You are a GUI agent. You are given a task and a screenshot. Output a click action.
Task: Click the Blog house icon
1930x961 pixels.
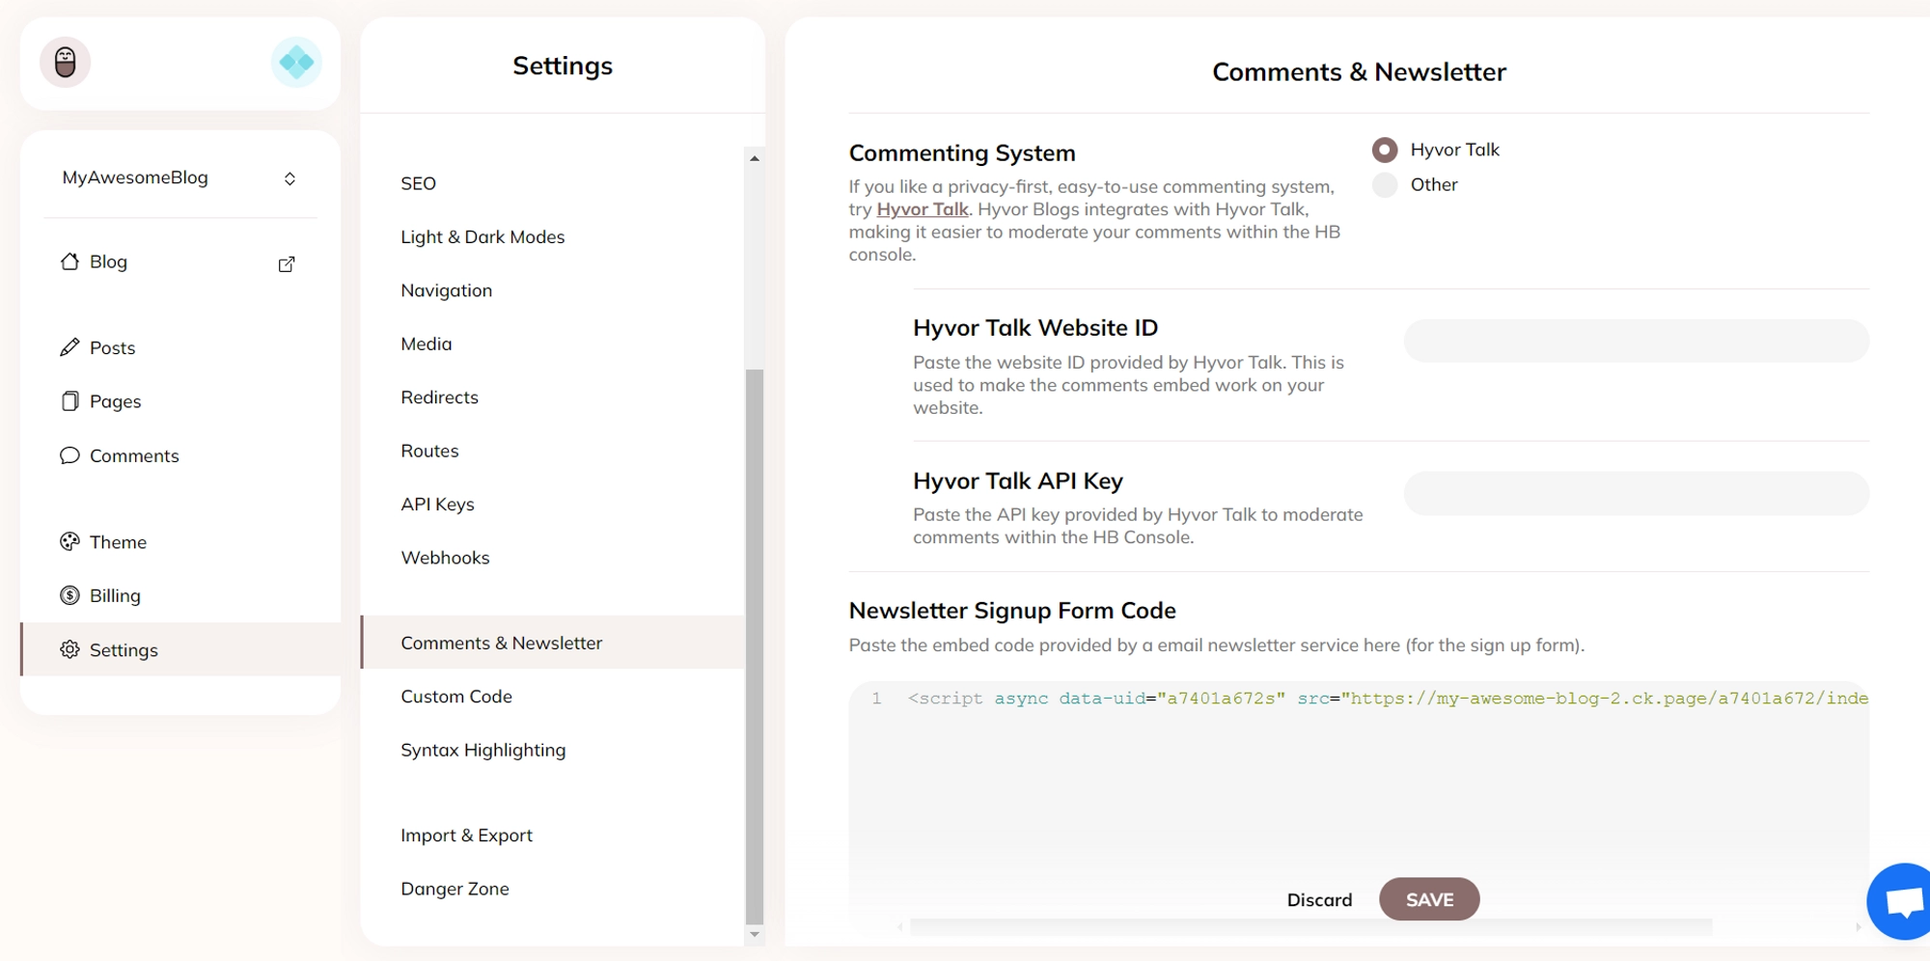(69, 261)
